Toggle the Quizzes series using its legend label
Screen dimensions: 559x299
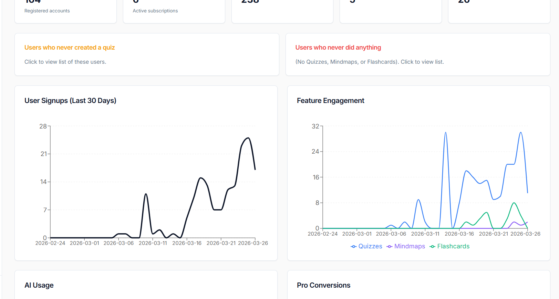[x=370, y=246]
